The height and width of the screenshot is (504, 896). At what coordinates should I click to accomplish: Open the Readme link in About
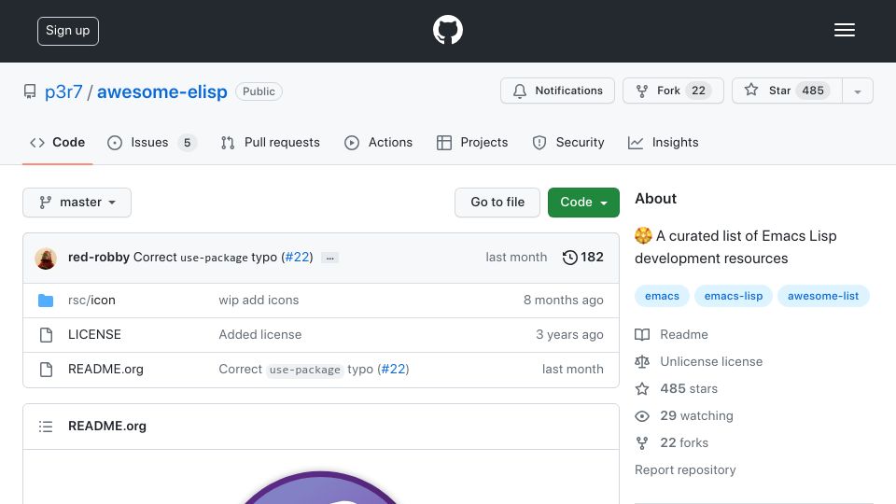pyautogui.click(x=671, y=334)
